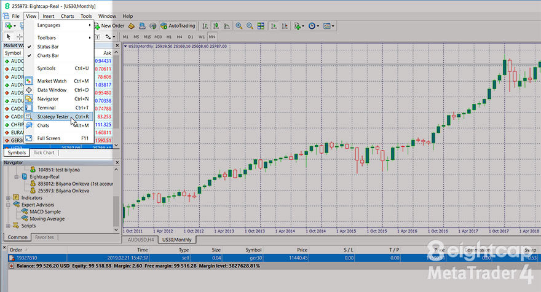
Task: Open the Help menu
Action: tap(128, 16)
